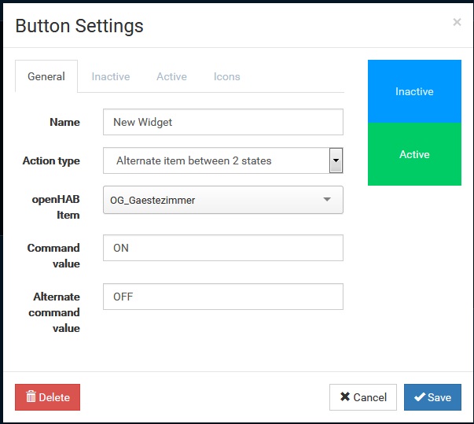This screenshot has width=474, height=424.
Task: Switch to the General tab
Action: point(46,77)
